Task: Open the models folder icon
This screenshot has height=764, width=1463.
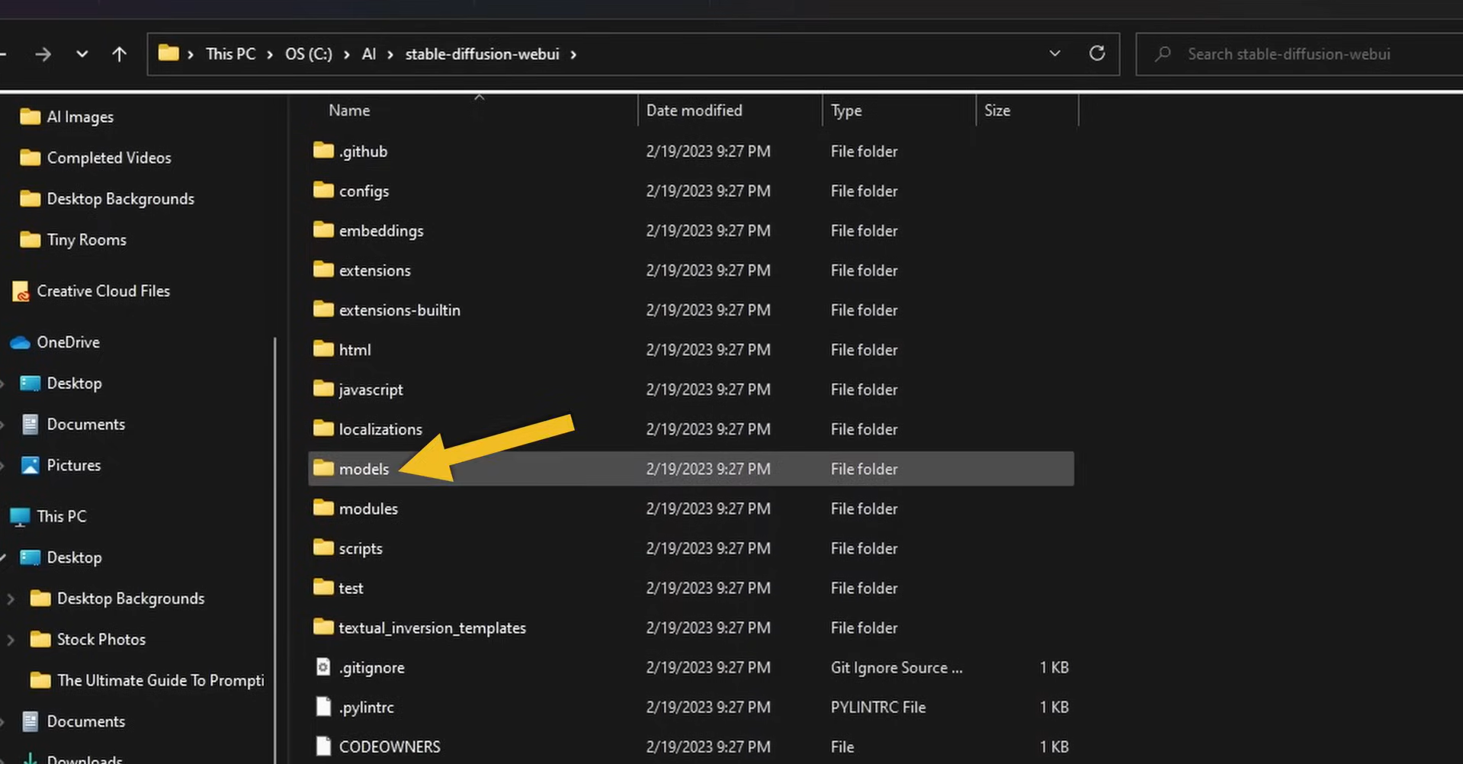Action: (322, 468)
